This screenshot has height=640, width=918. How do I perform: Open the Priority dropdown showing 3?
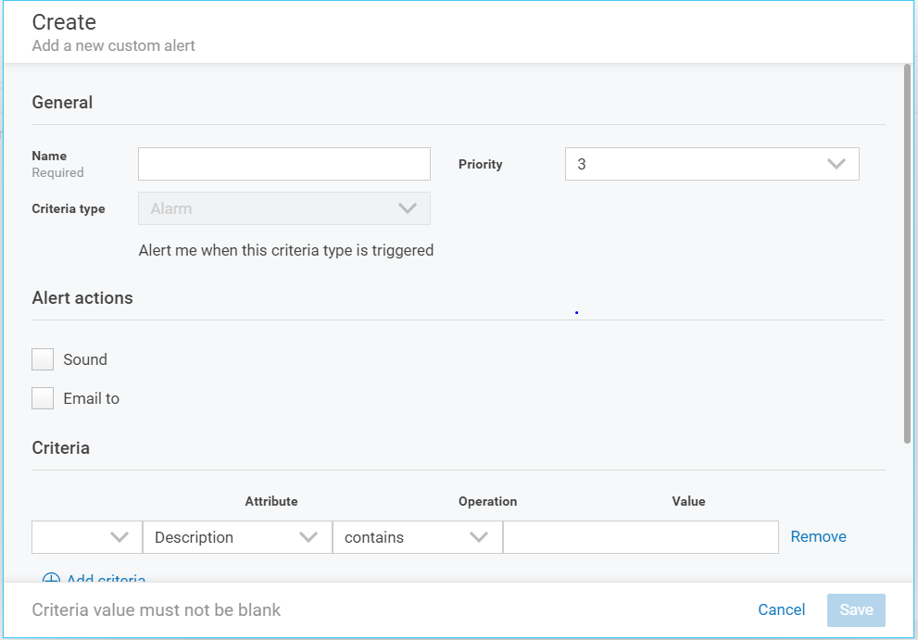tap(712, 164)
